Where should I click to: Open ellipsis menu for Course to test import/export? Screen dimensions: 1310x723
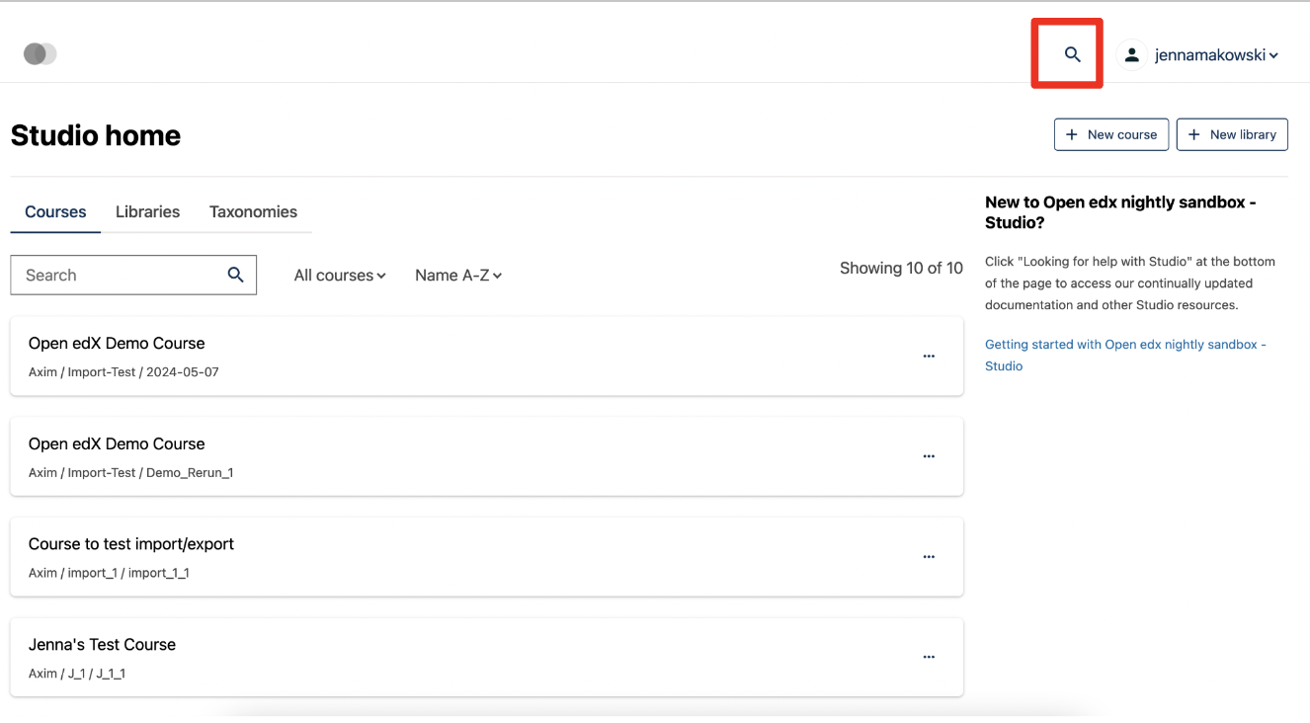click(929, 557)
